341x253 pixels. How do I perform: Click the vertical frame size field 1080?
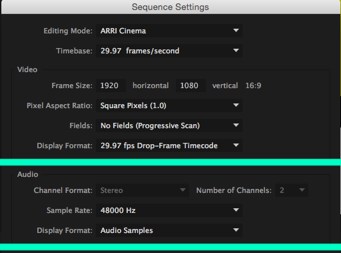click(190, 85)
